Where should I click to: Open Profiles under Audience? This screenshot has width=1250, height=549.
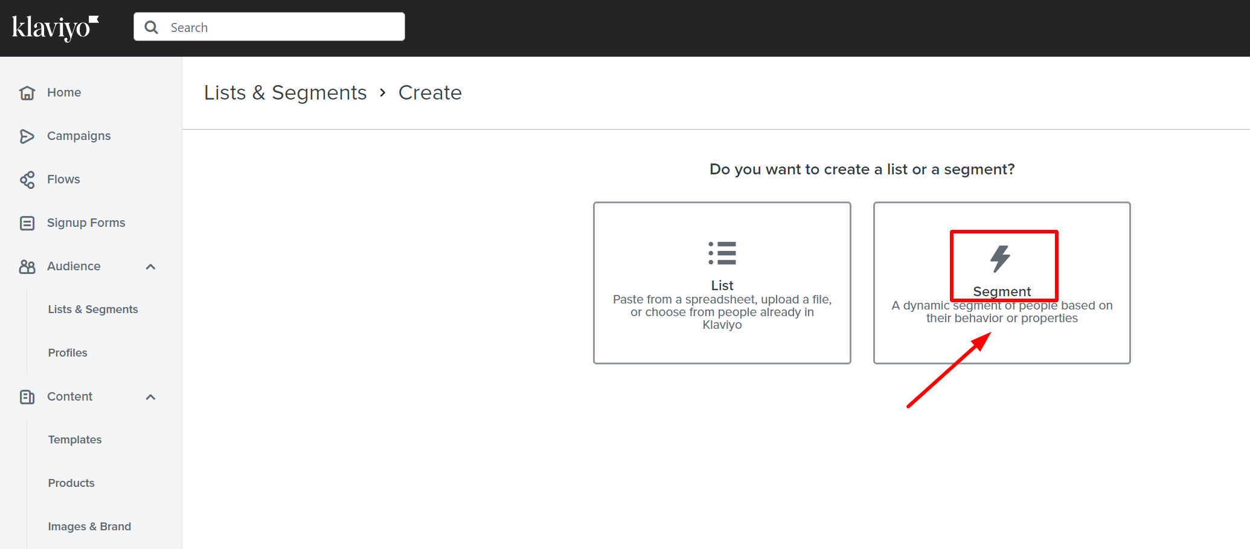[x=68, y=353]
